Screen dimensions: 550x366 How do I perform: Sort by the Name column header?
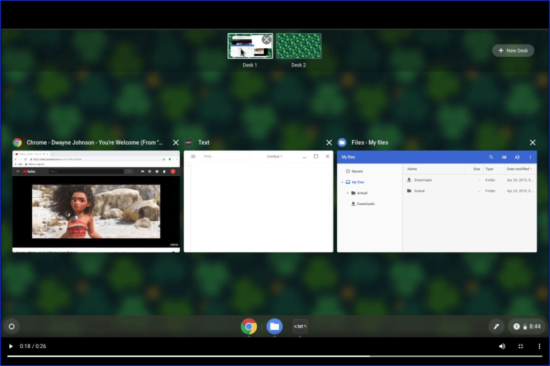[412, 169]
